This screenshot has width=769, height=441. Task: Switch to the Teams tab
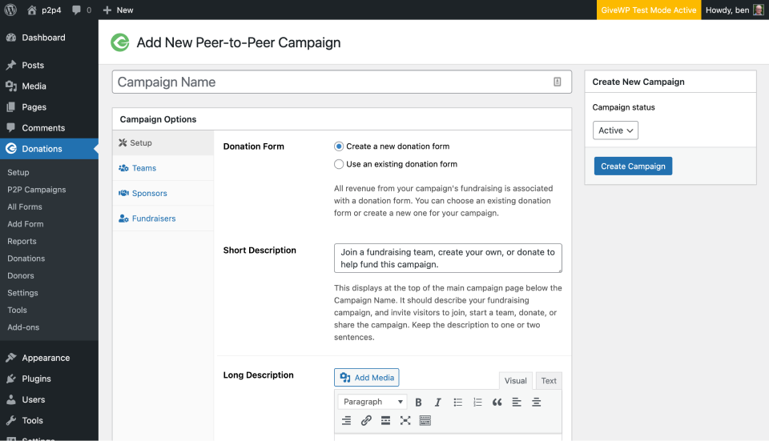[x=163, y=168]
